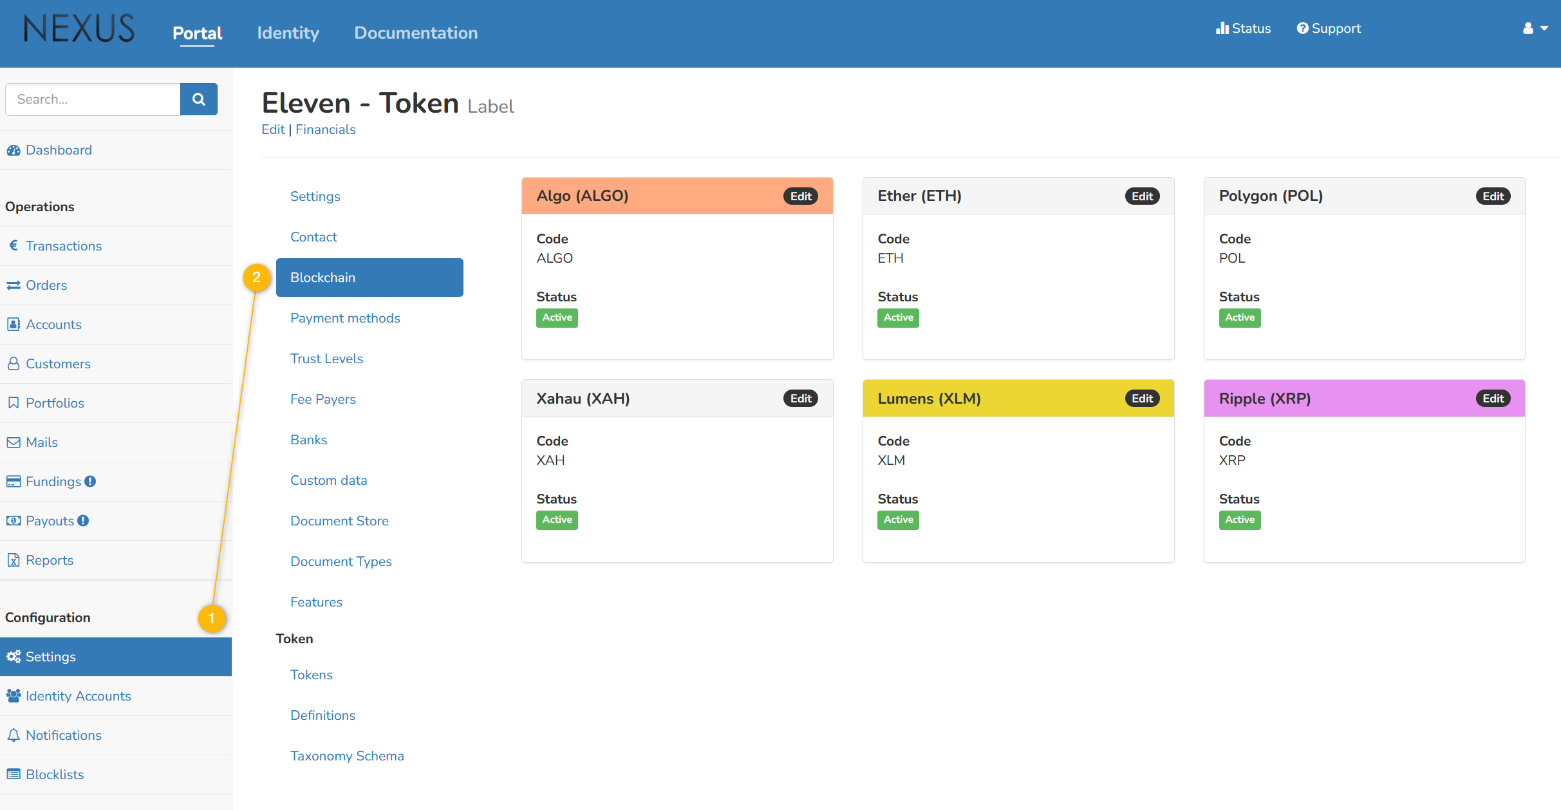Viewport: 1561px width, 810px height.
Task: Select Payment methods in settings menu
Action: point(345,318)
